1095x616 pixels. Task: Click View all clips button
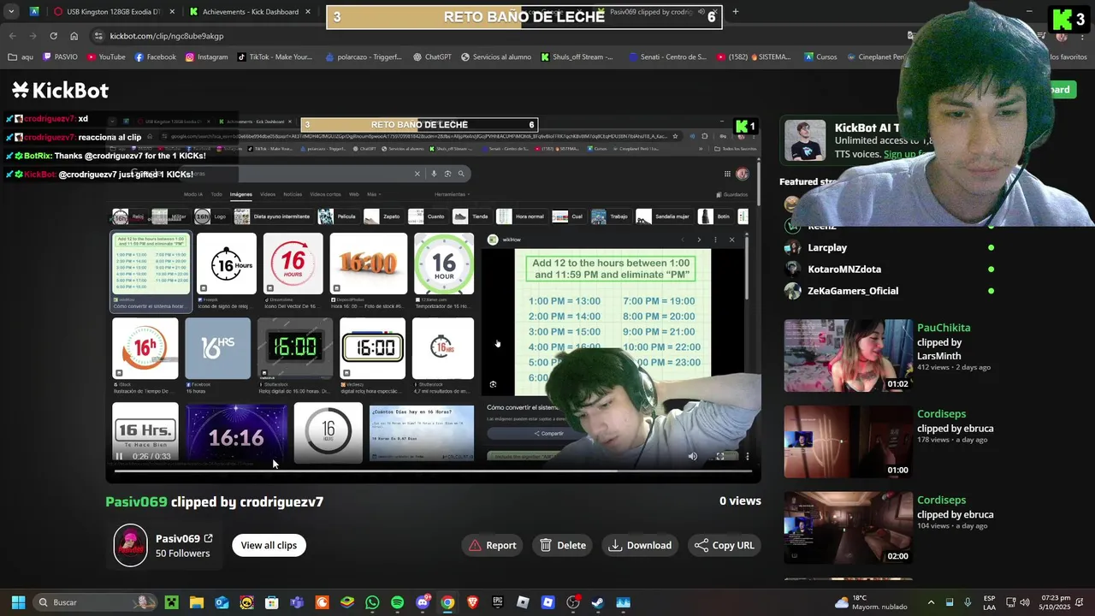(x=269, y=545)
